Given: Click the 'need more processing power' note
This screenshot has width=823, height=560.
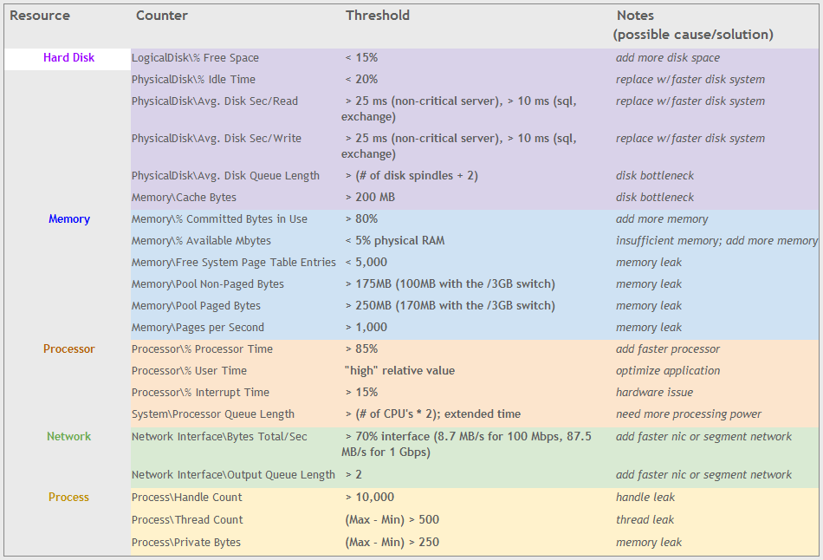Looking at the screenshot, I should coord(689,414).
